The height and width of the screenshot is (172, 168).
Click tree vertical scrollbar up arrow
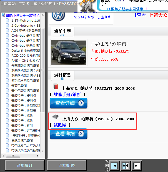[42, 15]
